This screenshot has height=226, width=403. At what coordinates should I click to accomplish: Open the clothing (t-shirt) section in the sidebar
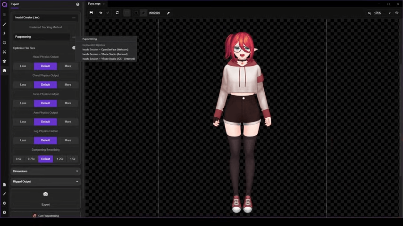[x=4, y=61]
